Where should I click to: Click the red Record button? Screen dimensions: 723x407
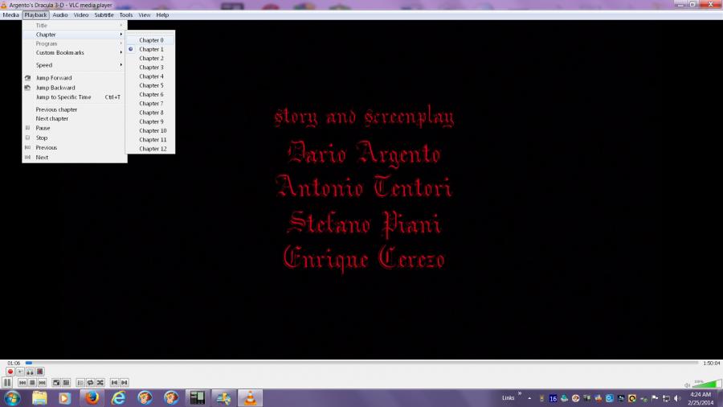(10, 372)
